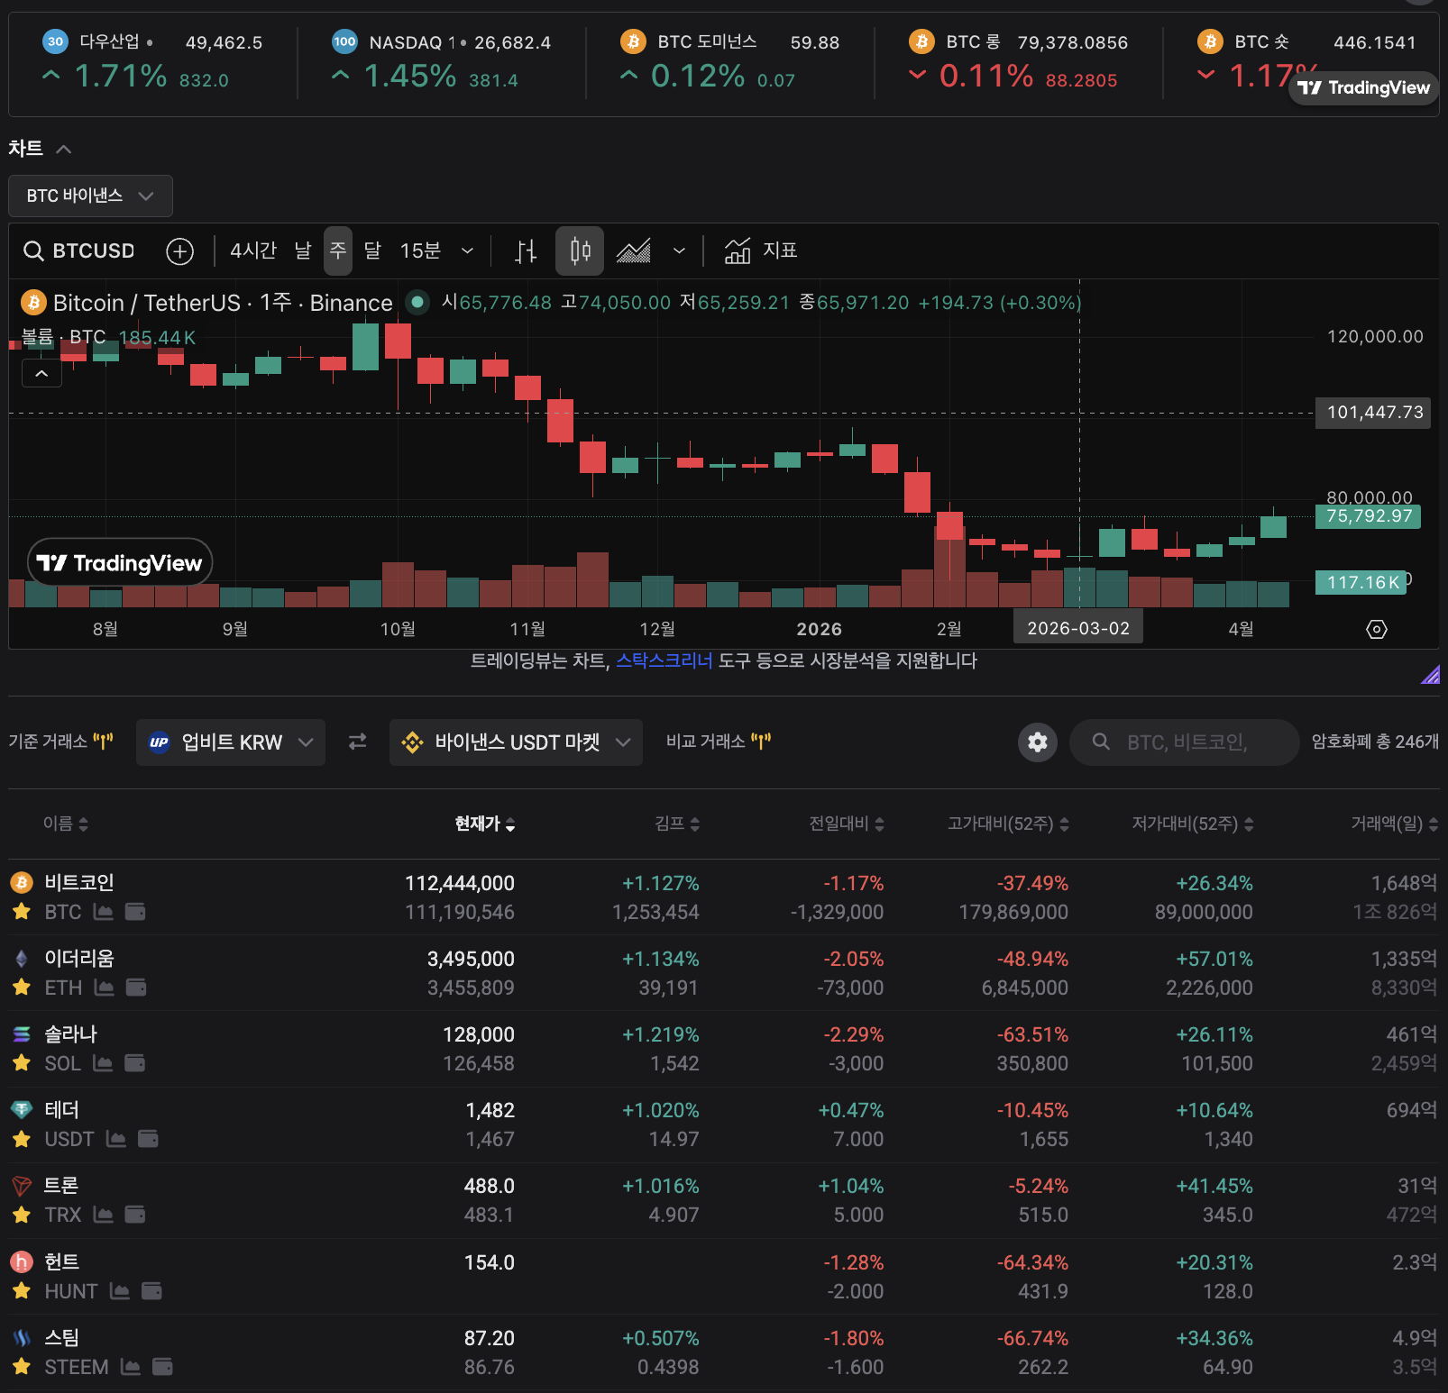Image resolution: width=1448 pixels, height=1393 pixels.
Task: Toggle the favorite star for STEEM
Action: pos(22,1367)
